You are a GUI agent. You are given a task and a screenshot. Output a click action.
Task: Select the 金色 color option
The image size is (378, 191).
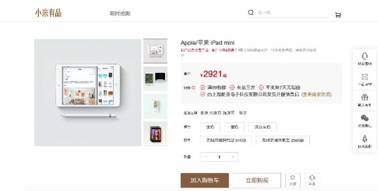click(x=210, y=127)
